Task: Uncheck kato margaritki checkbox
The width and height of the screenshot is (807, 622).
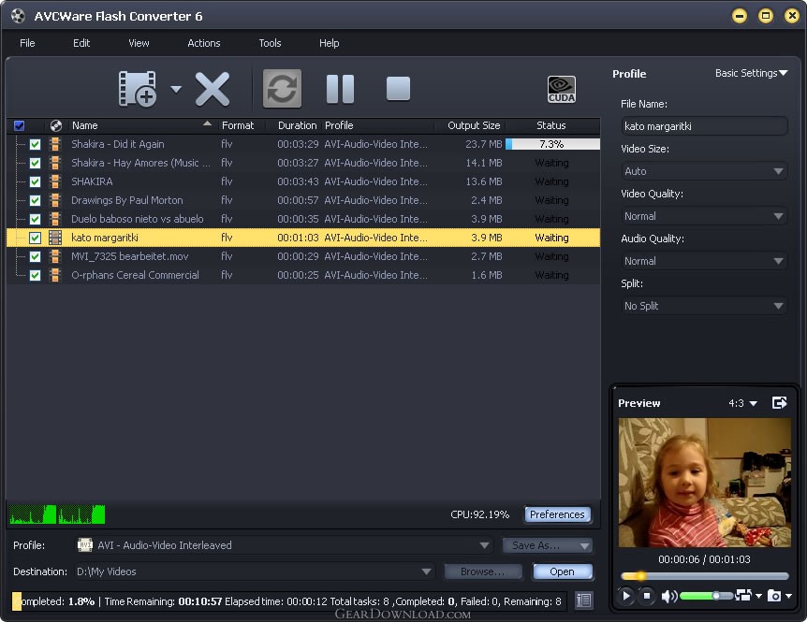Action: coord(35,238)
